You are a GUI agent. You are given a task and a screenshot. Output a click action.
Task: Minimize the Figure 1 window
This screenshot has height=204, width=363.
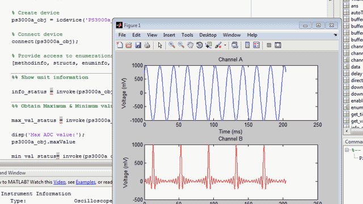[x=305, y=25]
